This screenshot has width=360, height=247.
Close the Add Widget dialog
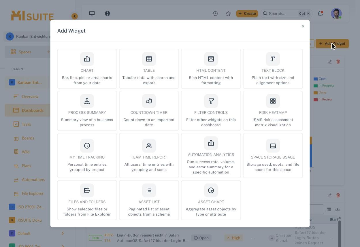coord(303,26)
